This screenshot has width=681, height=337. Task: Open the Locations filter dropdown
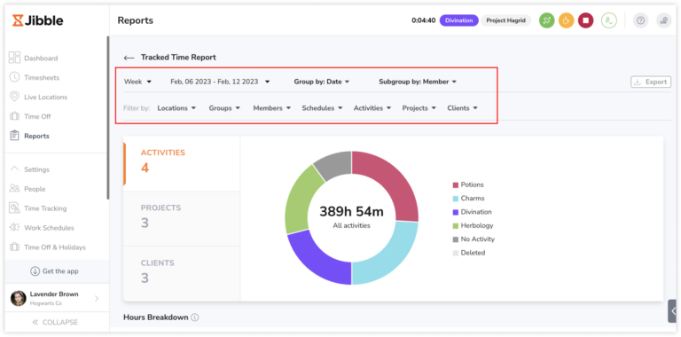(x=176, y=108)
